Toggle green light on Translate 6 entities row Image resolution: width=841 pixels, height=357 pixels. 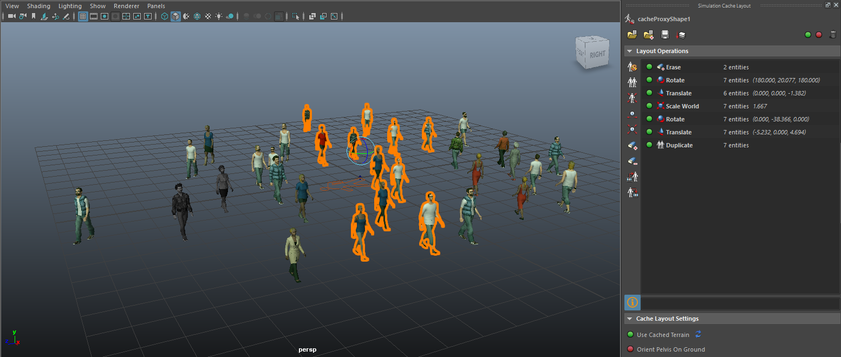(649, 93)
